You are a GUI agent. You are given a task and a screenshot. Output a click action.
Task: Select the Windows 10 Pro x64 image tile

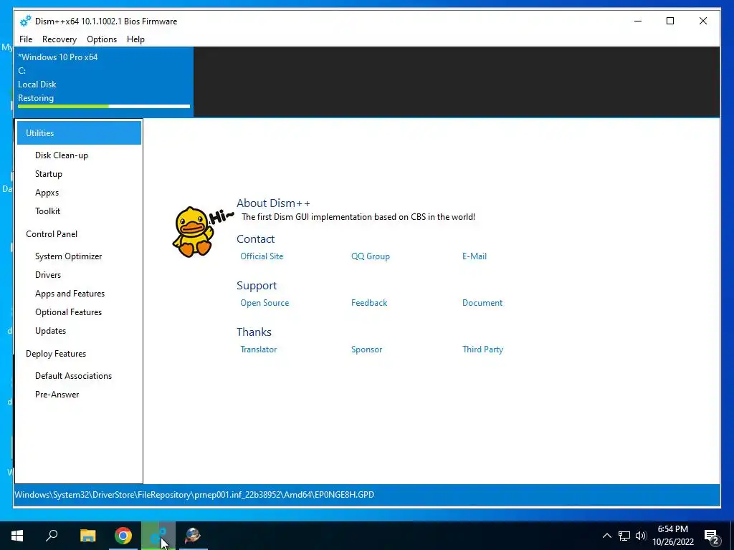[x=104, y=82]
